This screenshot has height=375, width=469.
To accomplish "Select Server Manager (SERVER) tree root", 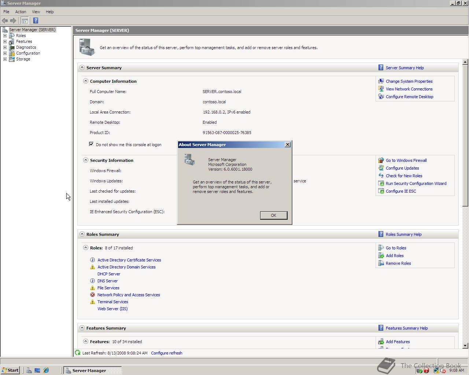I will [32, 30].
